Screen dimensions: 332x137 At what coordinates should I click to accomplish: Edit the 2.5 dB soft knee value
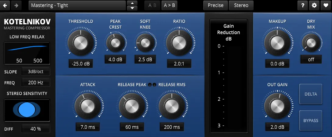[145, 59]
